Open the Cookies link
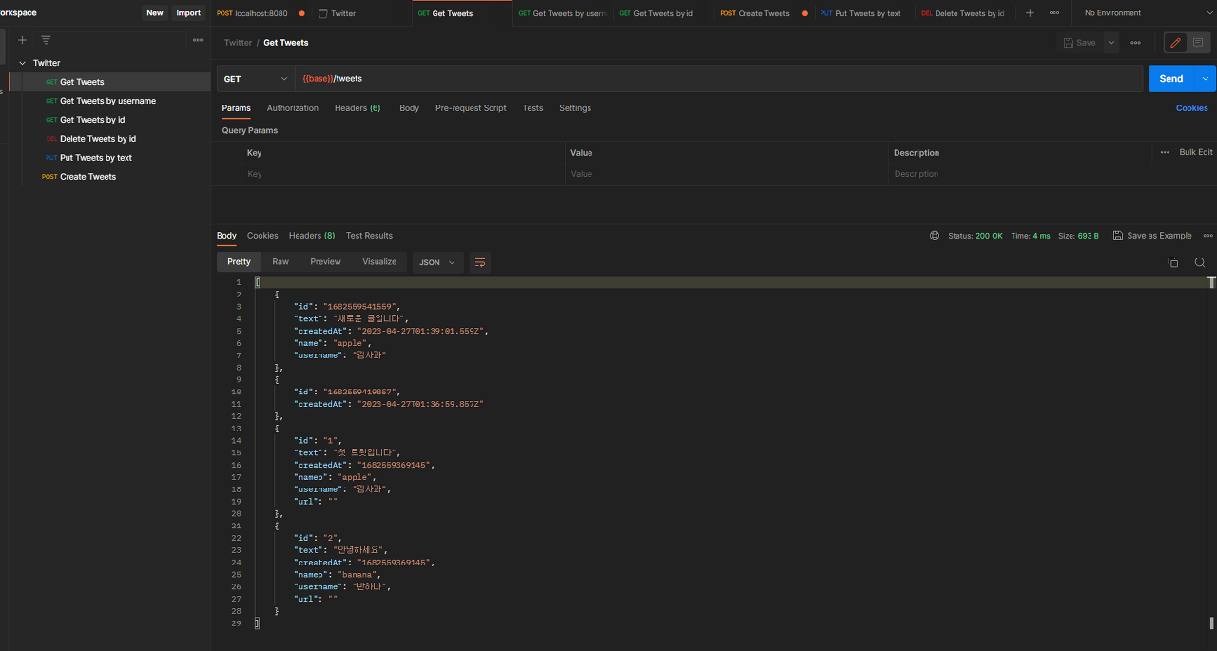Viewport: 1217px width, 651px height. 1192,108
